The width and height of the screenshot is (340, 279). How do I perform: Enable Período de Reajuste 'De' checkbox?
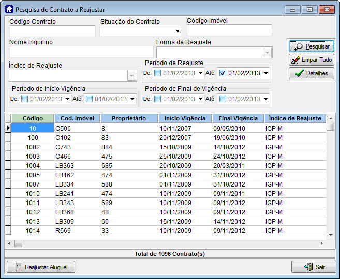(x=157, y=73)
